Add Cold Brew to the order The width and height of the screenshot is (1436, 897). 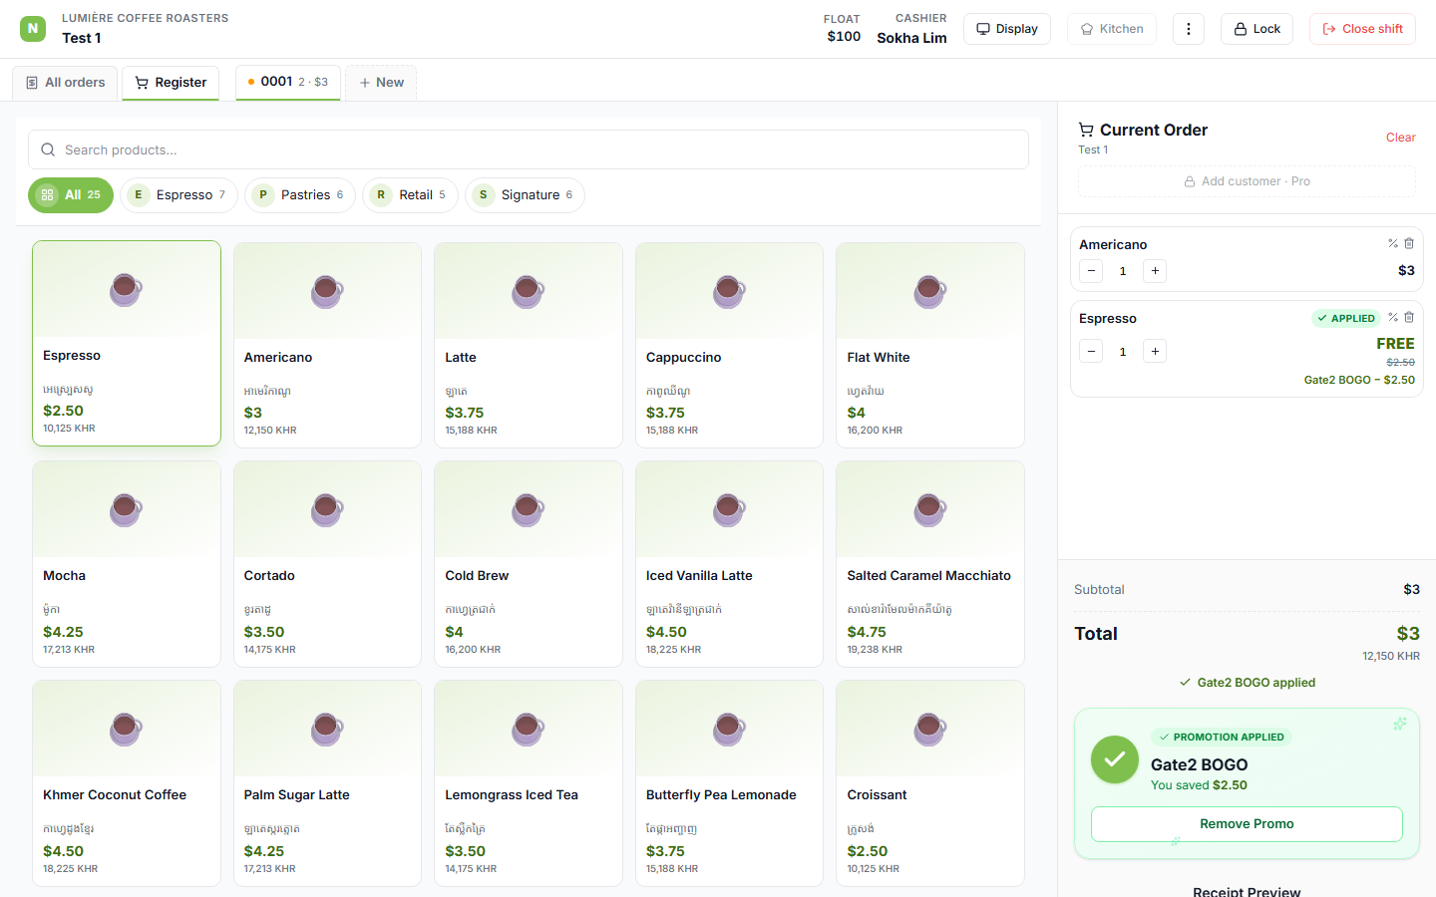click(529, 564)
